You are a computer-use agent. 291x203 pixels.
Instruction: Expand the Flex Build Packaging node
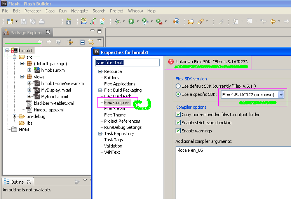pyautogui.click(x=100, y=90)
